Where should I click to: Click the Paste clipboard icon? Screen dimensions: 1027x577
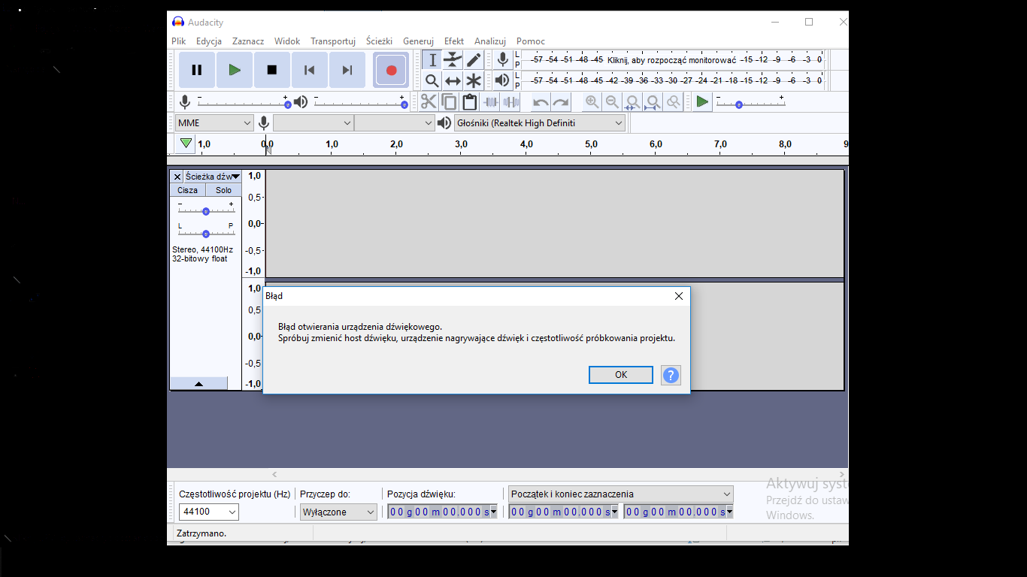coord(470,102)
